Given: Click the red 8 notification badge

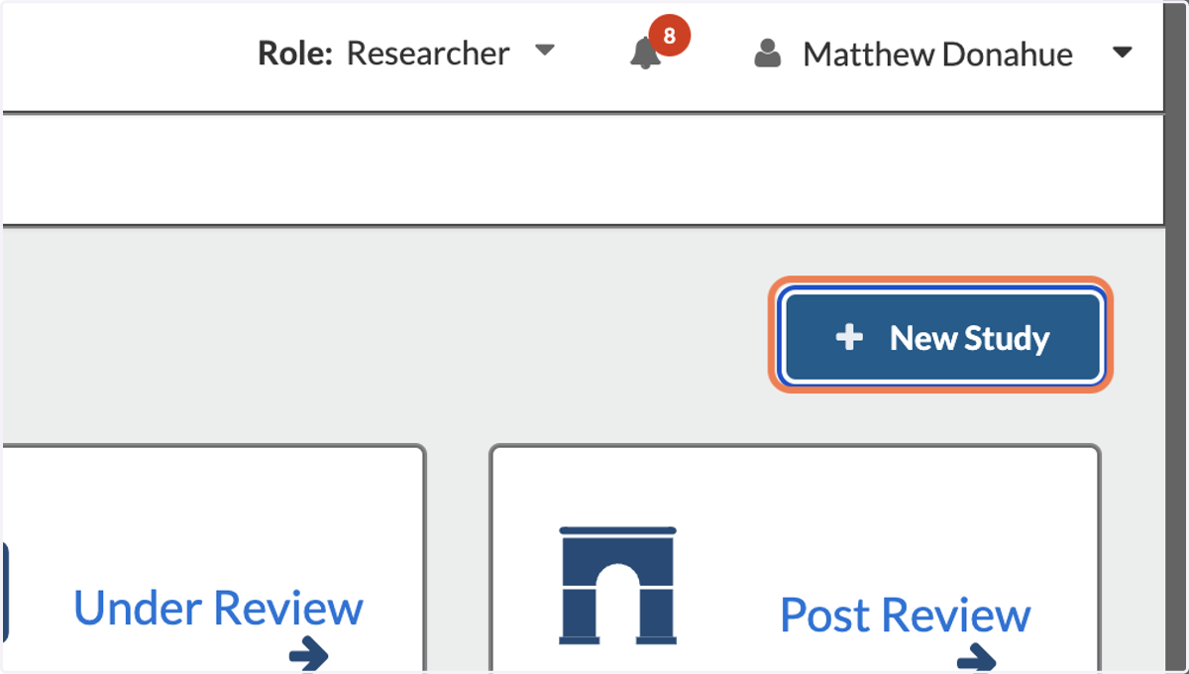Looking at the screenshot, I should click(670, 37).
